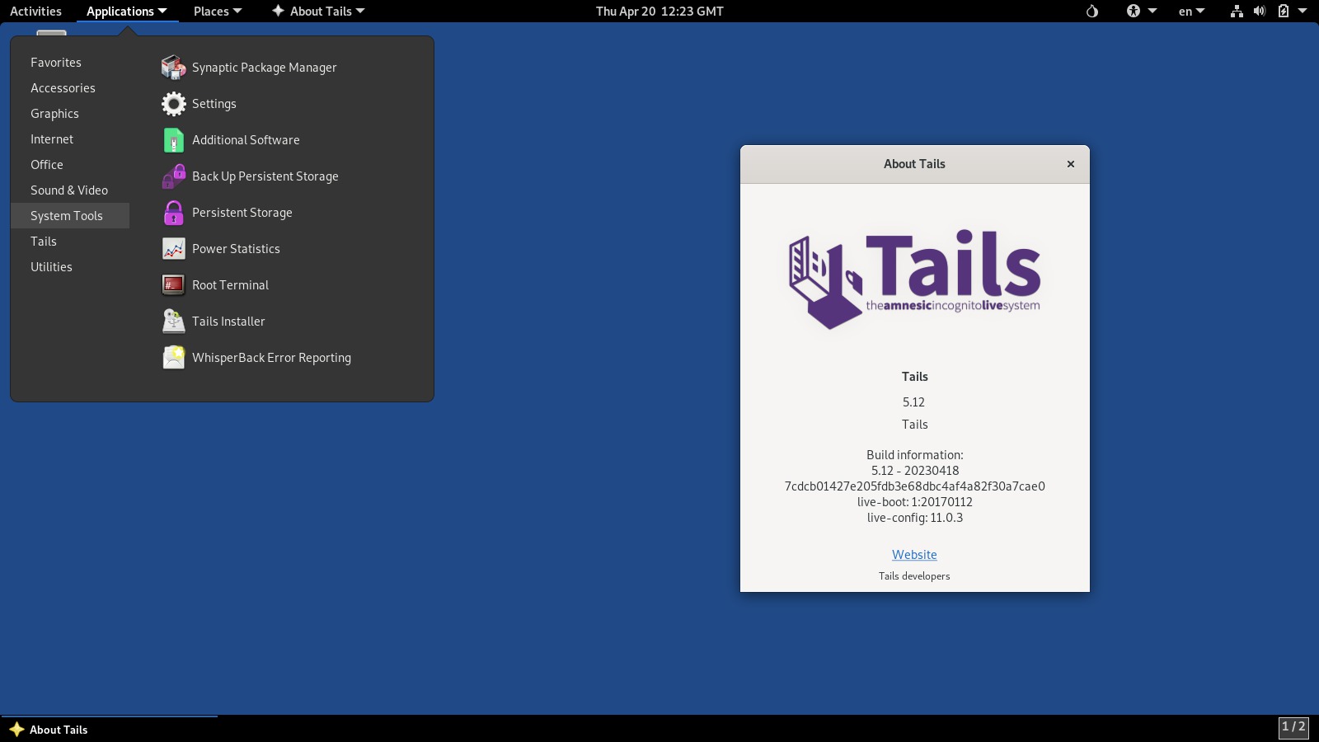Expand the About Tails app menu
Image resolution: width=1319 pixels, height=742 pixels.
tap(318, 12)
